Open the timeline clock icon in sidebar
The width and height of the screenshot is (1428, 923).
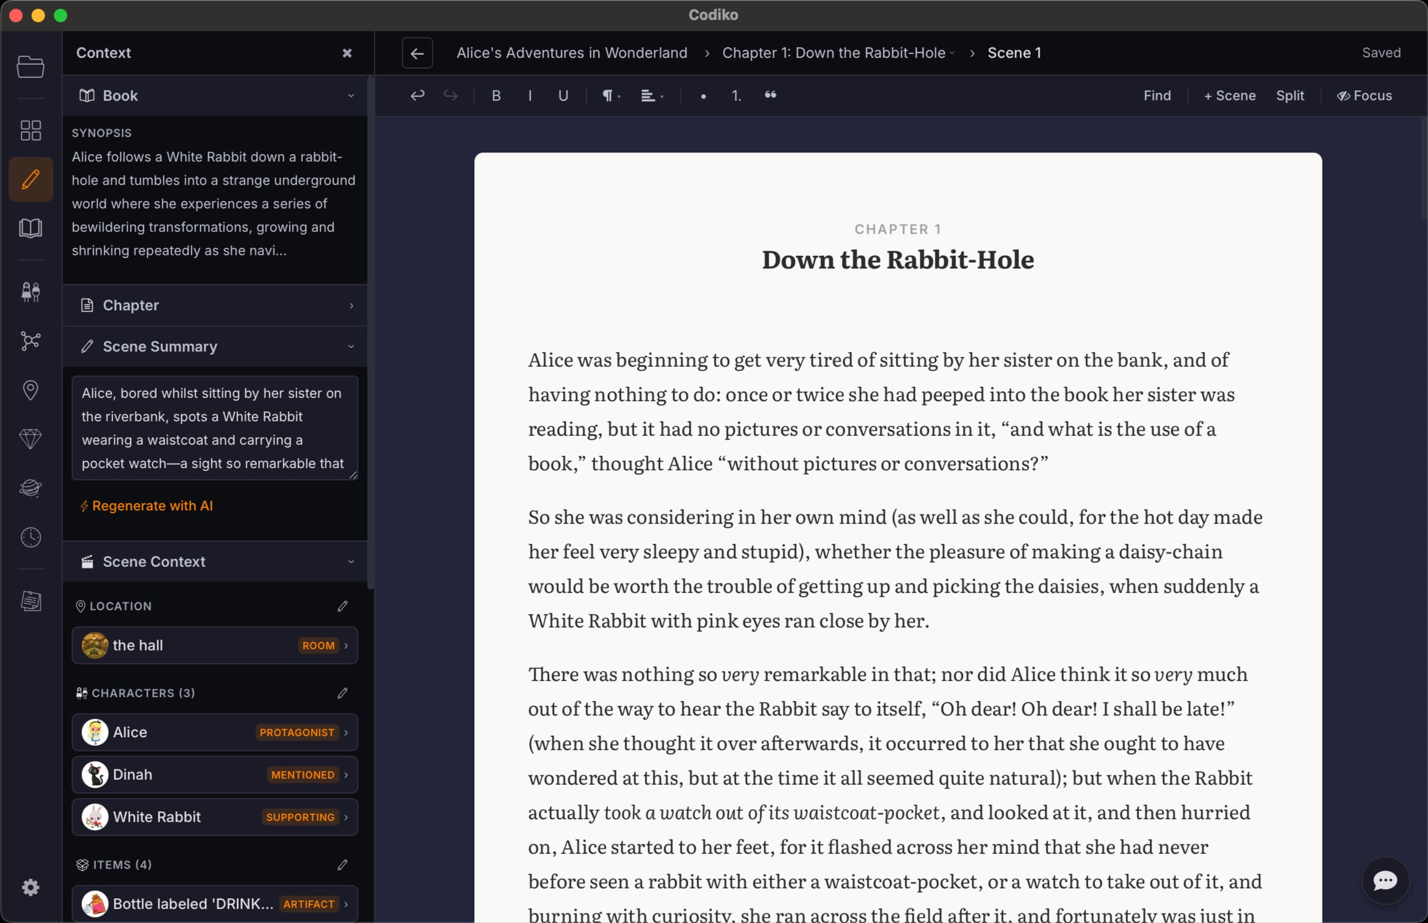click(x=31, y=537)
